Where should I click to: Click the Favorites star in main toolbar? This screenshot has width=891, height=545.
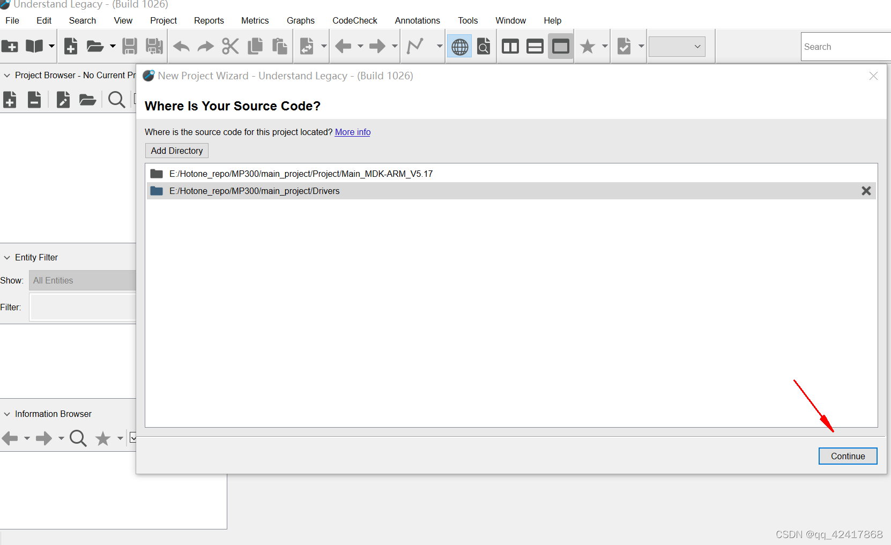pyautogui.click(x=588, y=47)
